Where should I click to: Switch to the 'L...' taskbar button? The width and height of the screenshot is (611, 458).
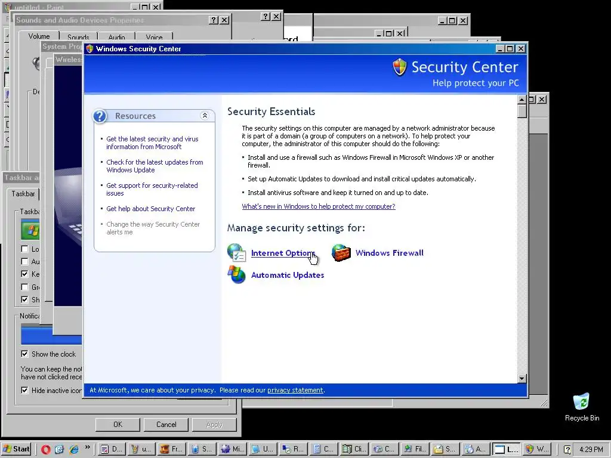(x=506, y=449)
